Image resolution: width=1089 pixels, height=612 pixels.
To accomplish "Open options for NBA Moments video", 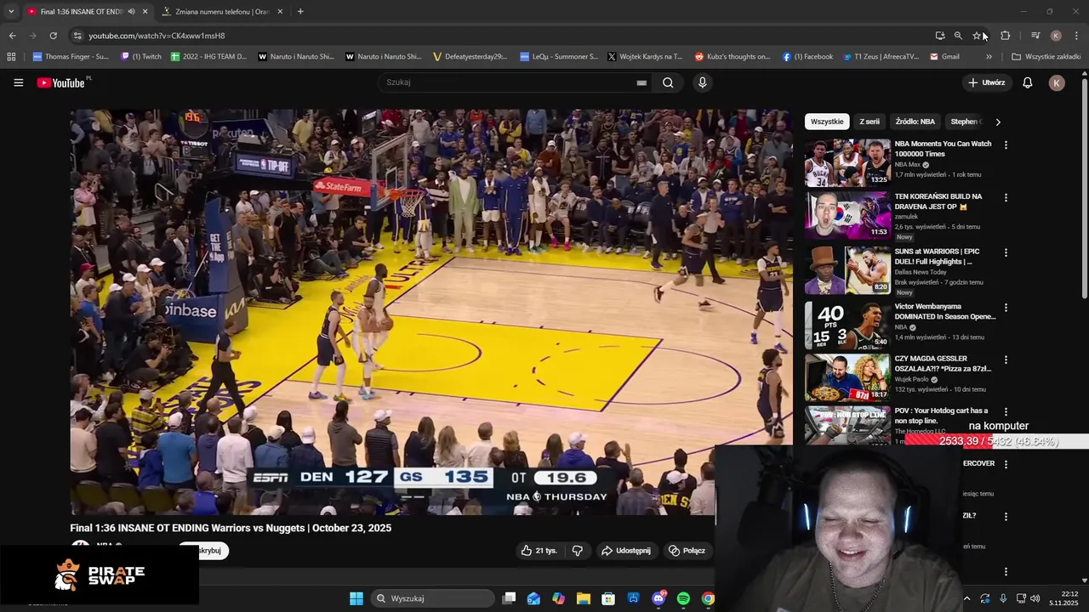I will coord(1006,145).
